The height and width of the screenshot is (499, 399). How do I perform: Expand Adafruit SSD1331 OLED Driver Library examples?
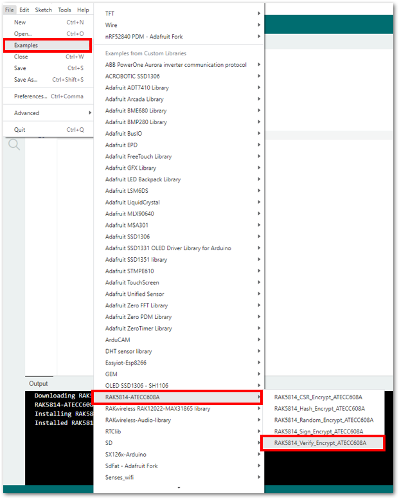pyautogui.click(x=179, y=248)
